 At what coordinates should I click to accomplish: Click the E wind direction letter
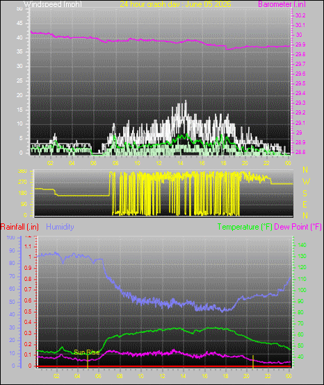click(x=305, y=204)
